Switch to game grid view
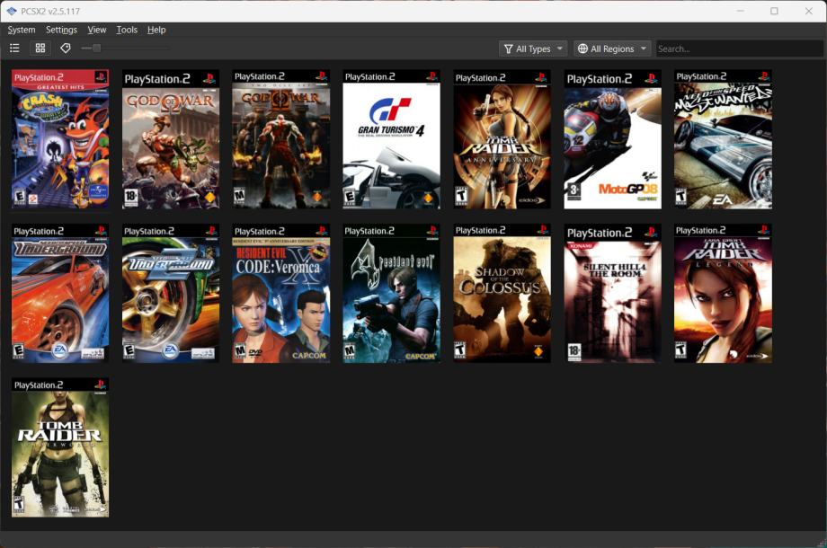Viewport: 827px width, 548px height. coord(40,49)
